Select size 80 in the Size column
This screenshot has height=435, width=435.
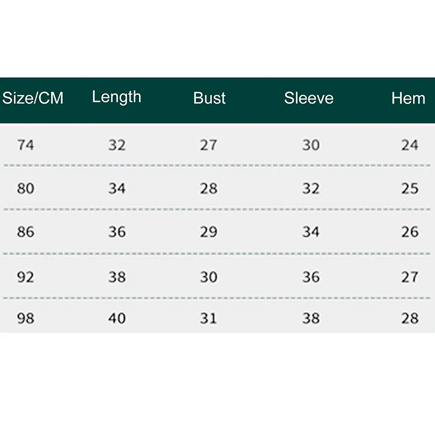[x=26, y=189]
